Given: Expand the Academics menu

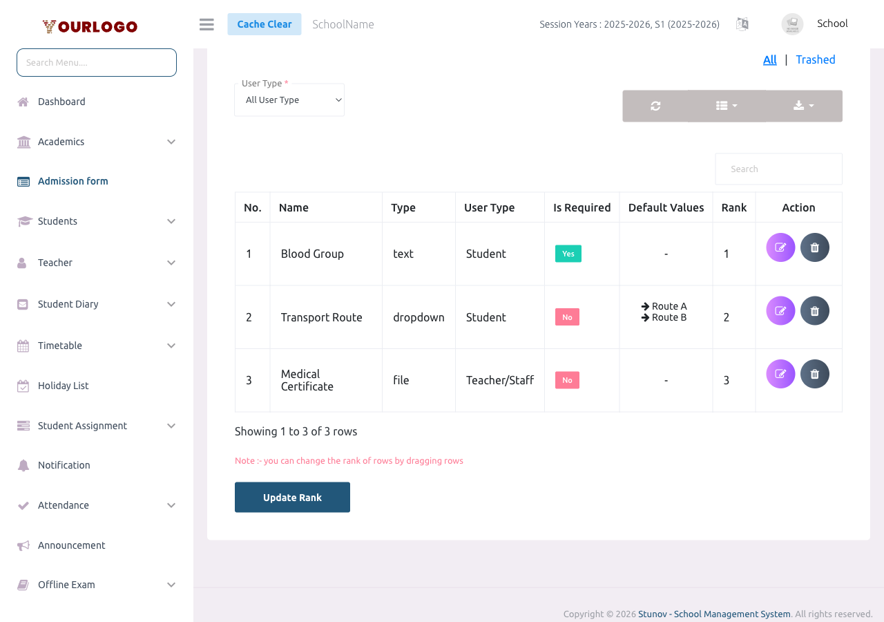Looking at the screenshot, I should (61, 141).
